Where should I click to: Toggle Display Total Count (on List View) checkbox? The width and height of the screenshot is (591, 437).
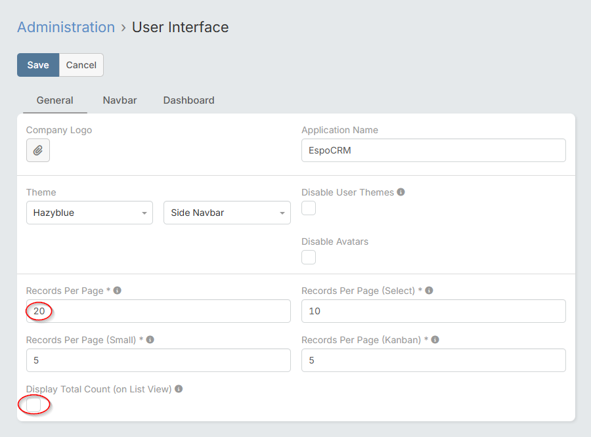pyautogui.click(x=33, y=405)
